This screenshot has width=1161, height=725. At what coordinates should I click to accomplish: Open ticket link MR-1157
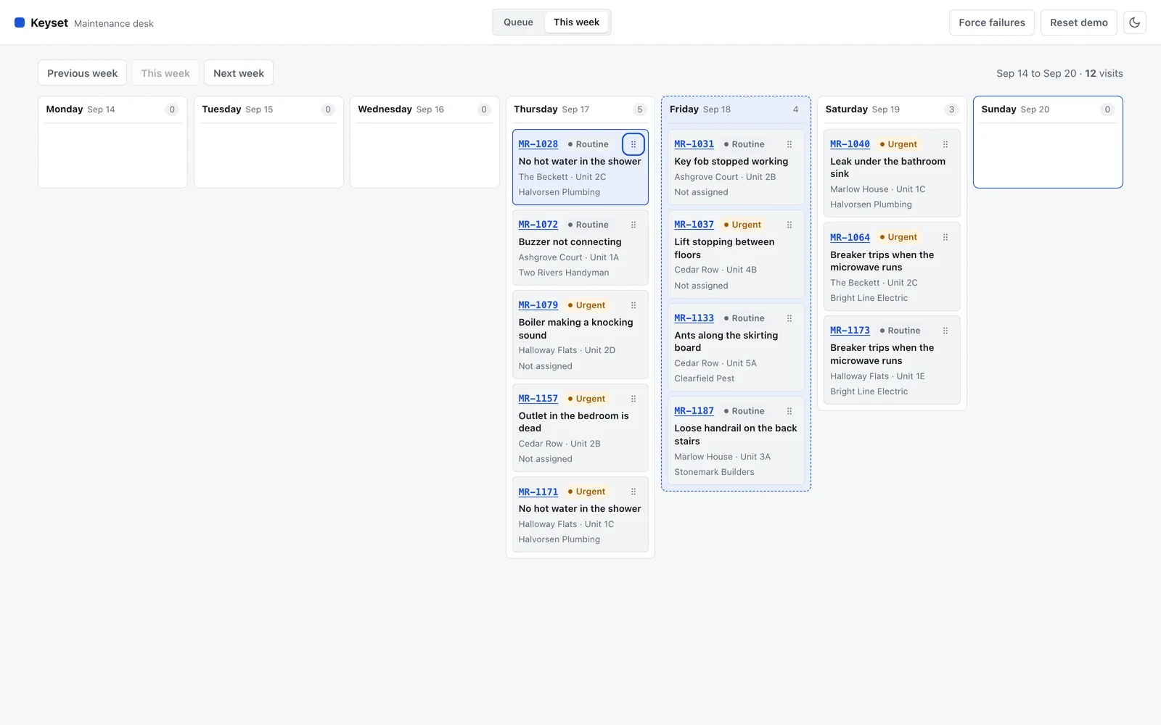pos(538,399)
